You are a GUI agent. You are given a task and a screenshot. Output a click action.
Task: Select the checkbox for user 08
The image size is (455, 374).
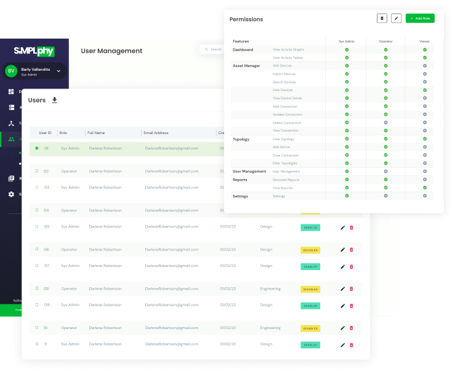pos(37,288)
